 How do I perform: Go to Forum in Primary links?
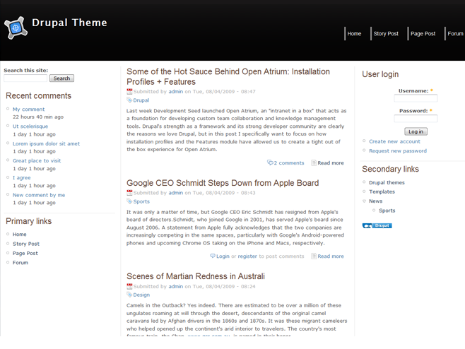pyautogui.click(x=20, y=263)
